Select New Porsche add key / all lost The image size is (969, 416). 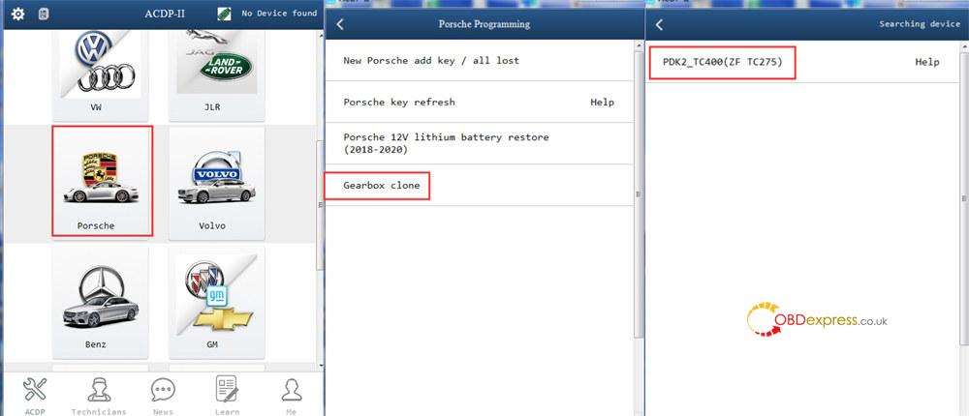[480, 61]
